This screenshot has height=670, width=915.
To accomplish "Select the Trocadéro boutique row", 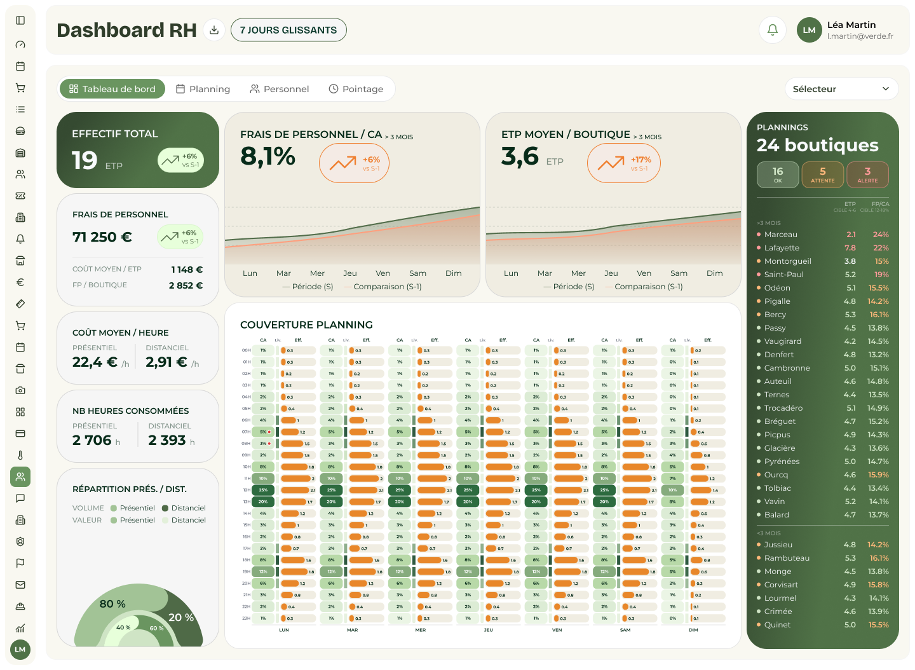I will [x=823, y=408].
